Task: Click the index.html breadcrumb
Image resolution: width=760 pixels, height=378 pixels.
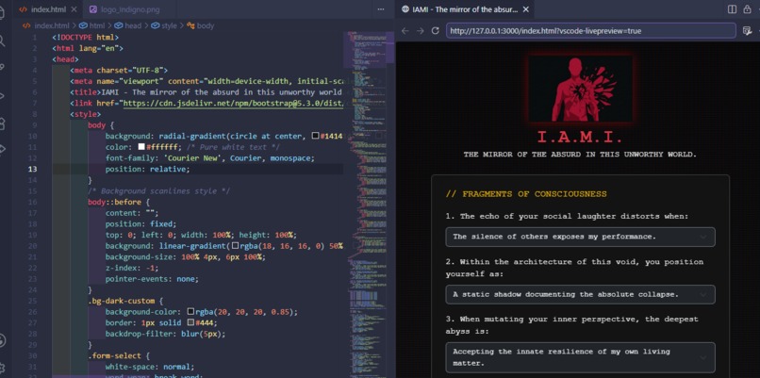Action: click(52, 25)
